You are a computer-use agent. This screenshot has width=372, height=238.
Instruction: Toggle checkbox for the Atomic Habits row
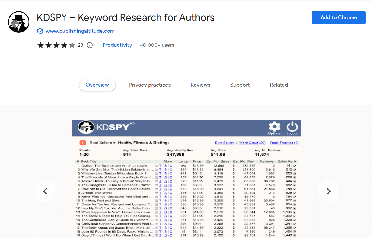tap(295, 181)
